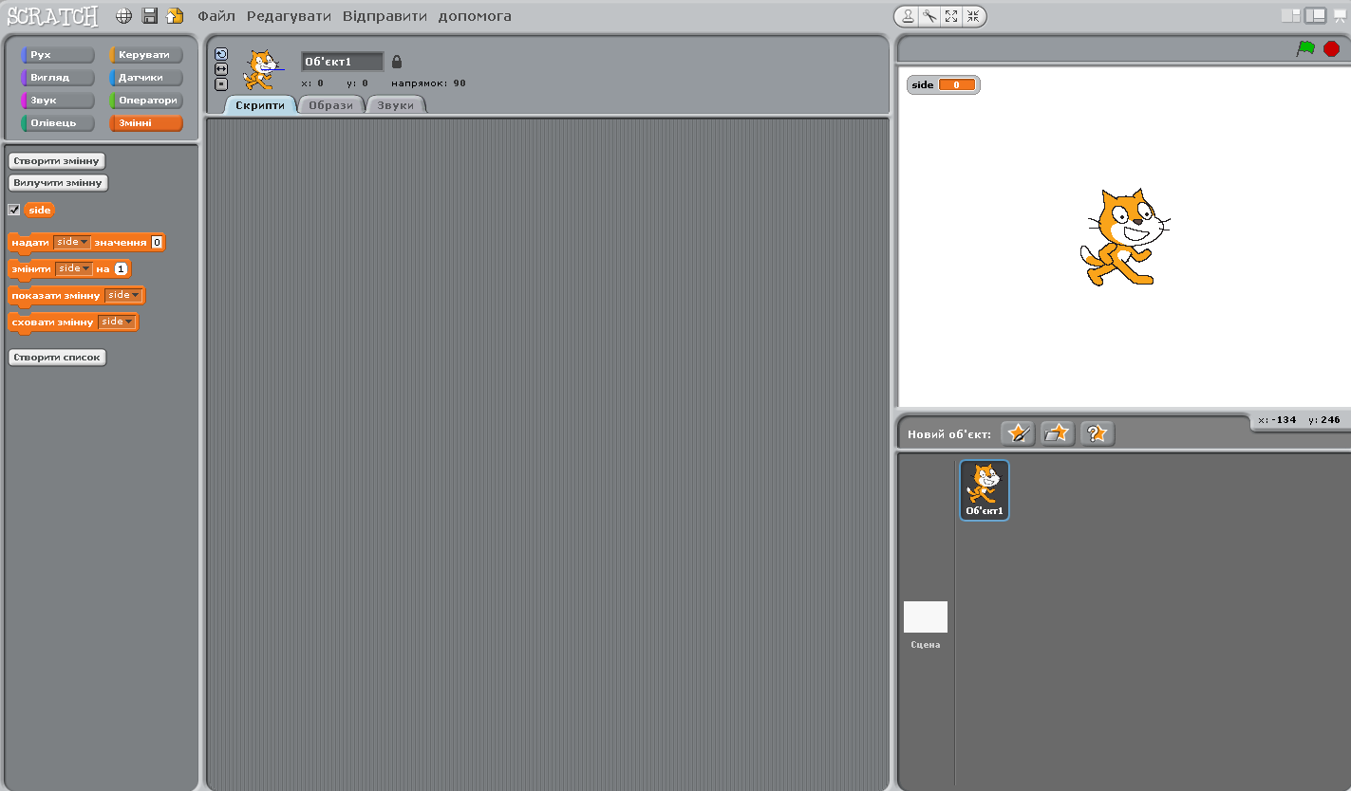1351x791 pixels.
Task: Toggle the side variable checkbox
Action: pyautogui.click(x=14, y=210)
